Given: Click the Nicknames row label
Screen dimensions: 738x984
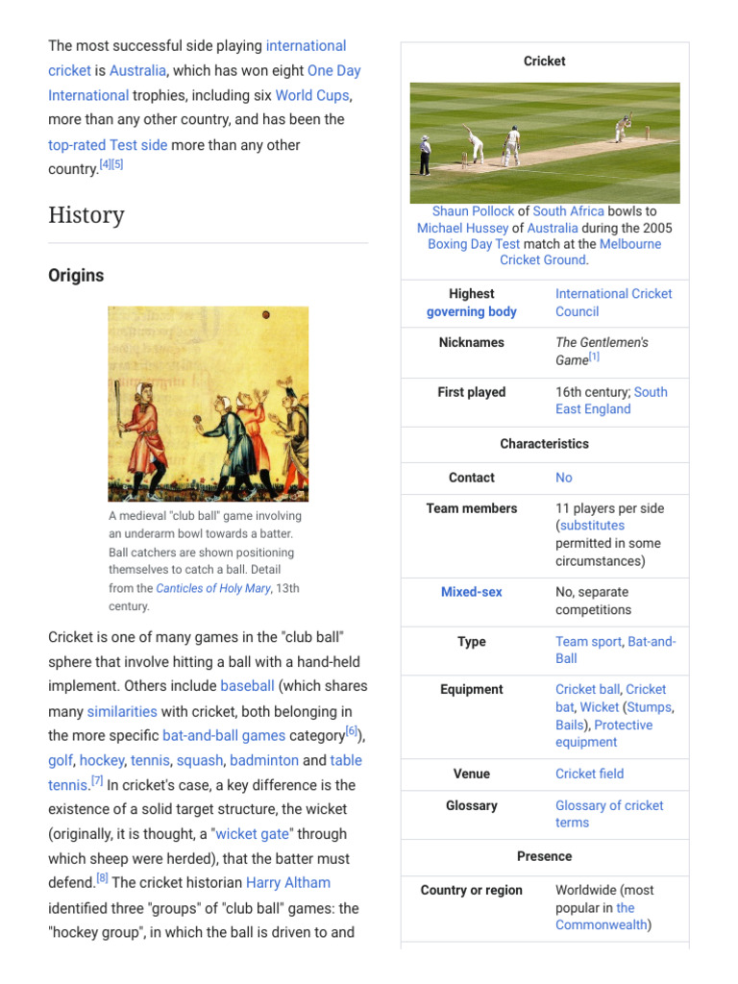Looking at the screenshot, I should coord(471,343).
